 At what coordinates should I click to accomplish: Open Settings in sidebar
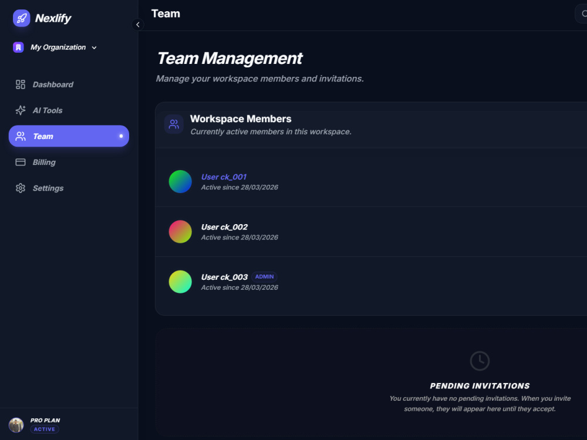69,188
